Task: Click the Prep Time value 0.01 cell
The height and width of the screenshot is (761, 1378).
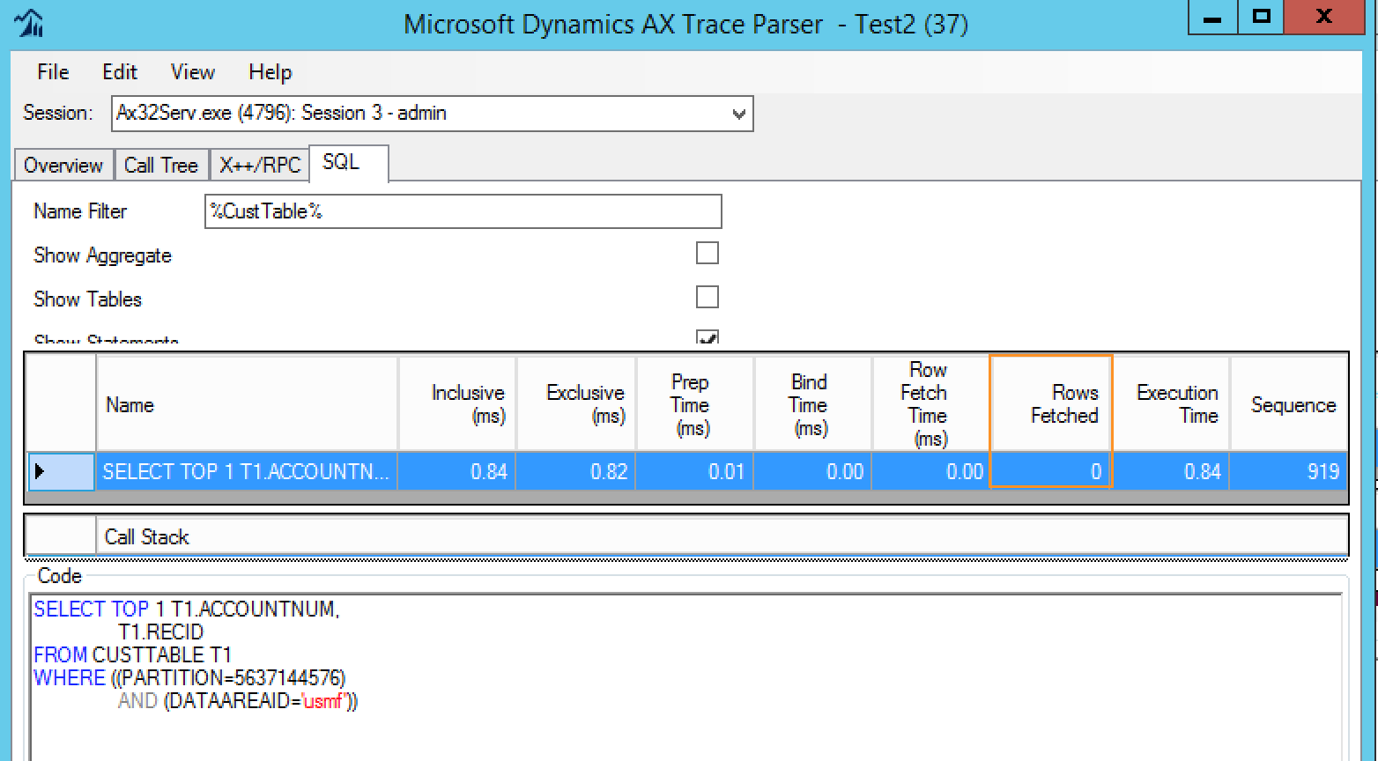Action: pos(694,471)
